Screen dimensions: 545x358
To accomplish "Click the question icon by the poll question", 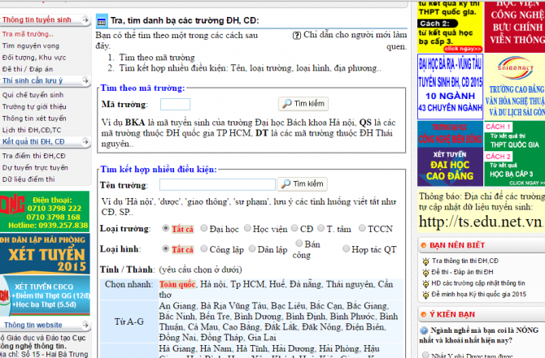I will tap(423, 331).
